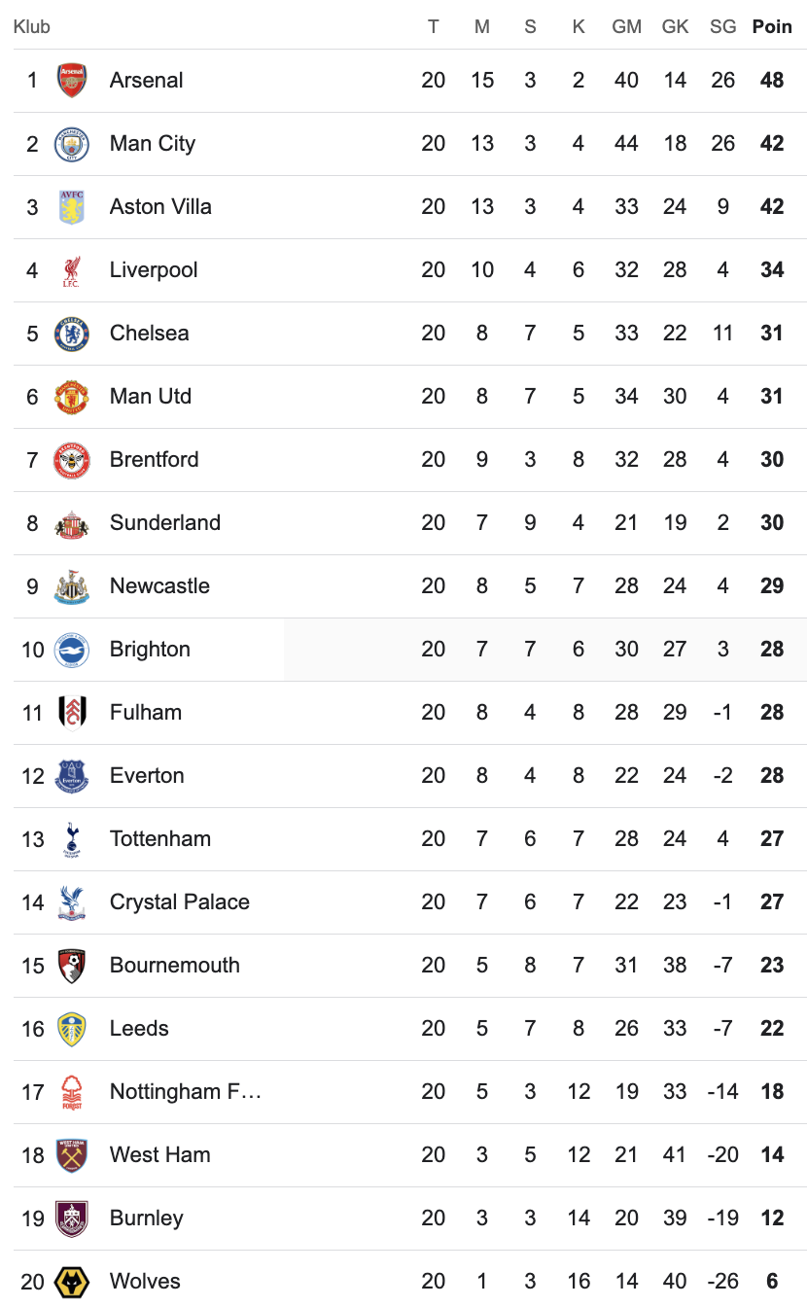
Task: Click the truncated Nottingham Forest name
Action: pyautogui.click(x=186, y=1092)
